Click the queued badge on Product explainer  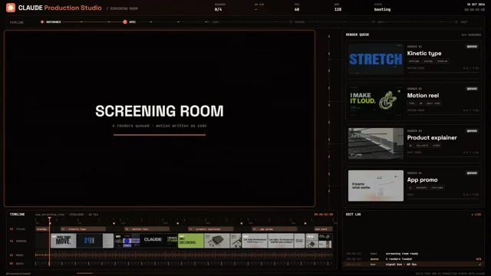point(472,131)
